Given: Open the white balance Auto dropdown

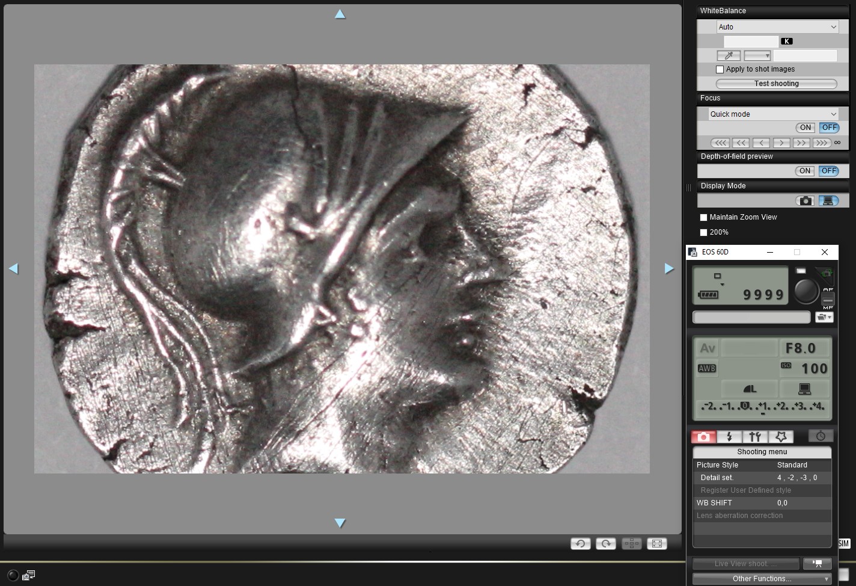Looking at the screenshot, I should tap(777, 27).
